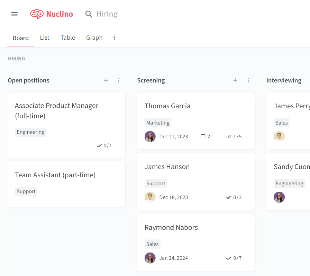This screenshot has width=310, height=276.
Task: Click the 0/7 task checkmark on Raymond Nabors
Action: point(229,258)
